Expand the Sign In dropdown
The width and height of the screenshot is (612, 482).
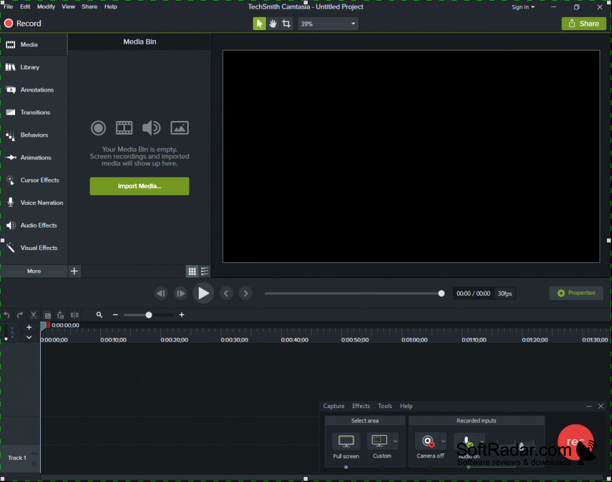tap(523, 7)
